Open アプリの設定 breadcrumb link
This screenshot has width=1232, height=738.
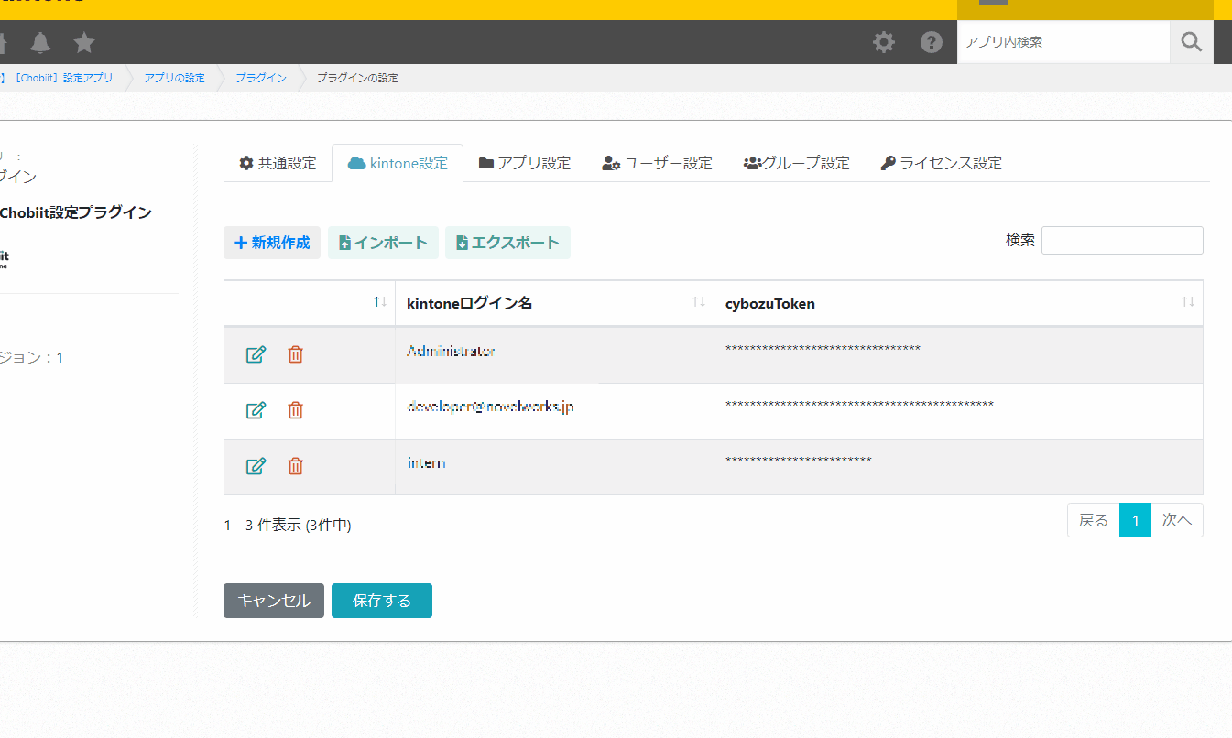(174, 78)
